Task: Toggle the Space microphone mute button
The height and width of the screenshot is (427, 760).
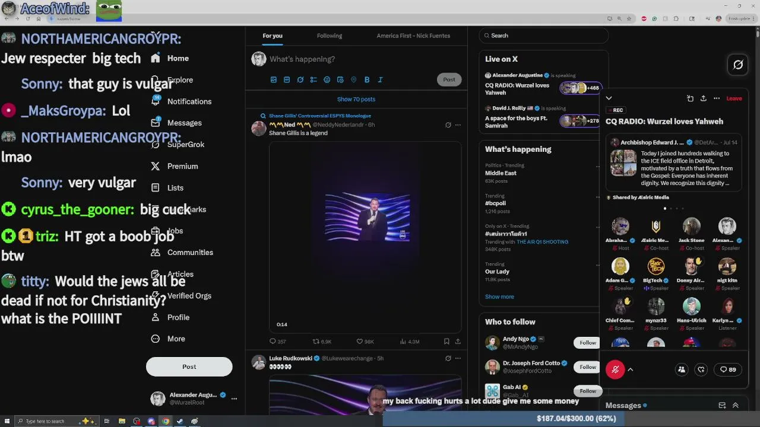Action: (615, 369)
